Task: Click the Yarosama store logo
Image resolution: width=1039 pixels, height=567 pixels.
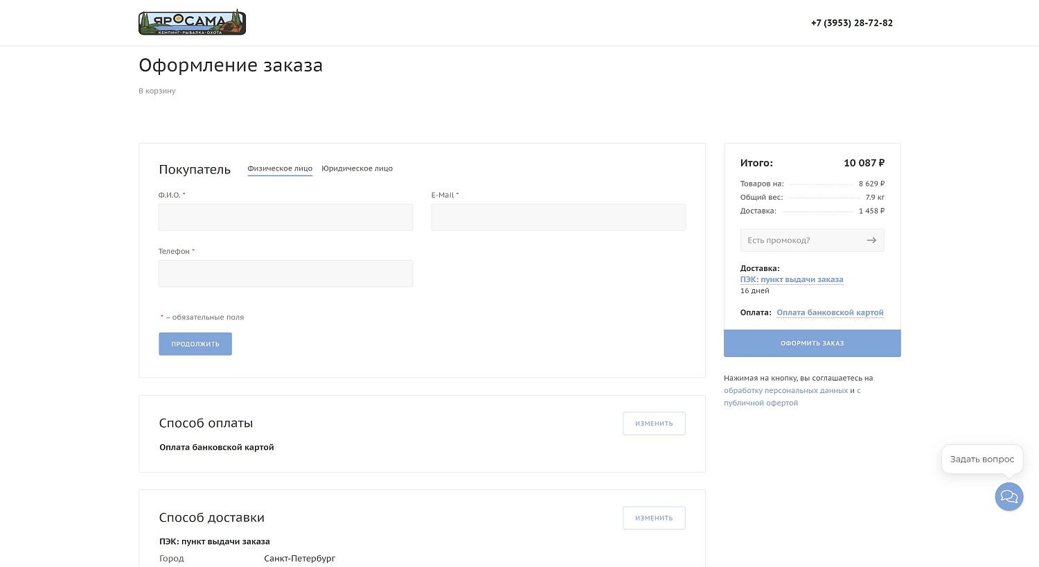Action: [x=192, y=23]
